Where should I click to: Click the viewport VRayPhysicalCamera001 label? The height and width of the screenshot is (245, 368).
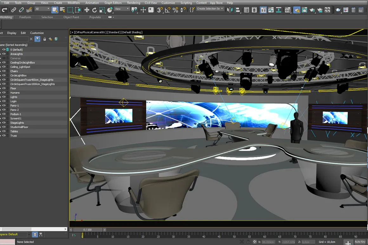[91, 32]
